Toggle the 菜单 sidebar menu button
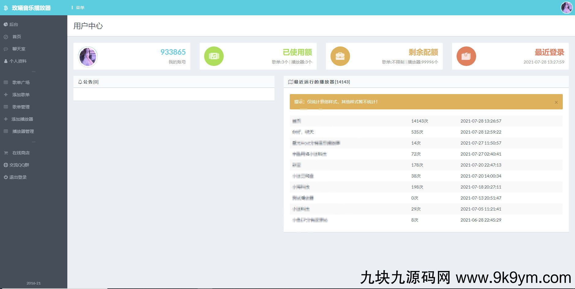 click(78, 8)
